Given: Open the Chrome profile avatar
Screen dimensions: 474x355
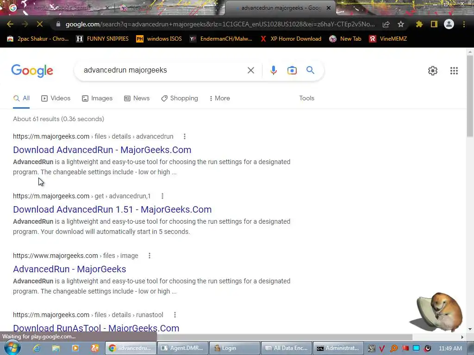Looking at the screenshot, I should (449, 24).
